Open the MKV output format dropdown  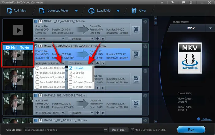tap(210, 28)
